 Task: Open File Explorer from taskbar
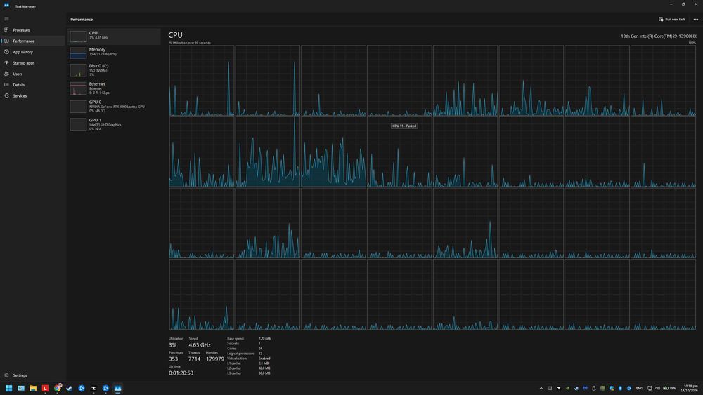coord(33,388)
